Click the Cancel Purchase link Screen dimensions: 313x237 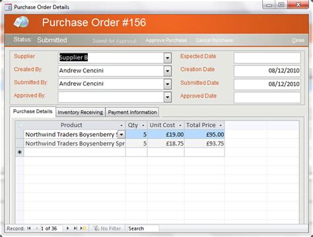point(214,40)
